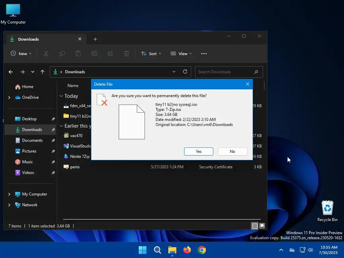344x258 pixels.
Task: Refresh the Downloads folder
Action: (185, 72)
